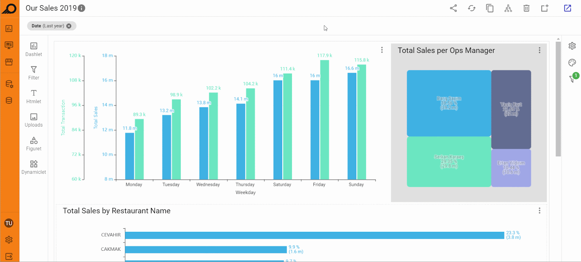This screenshot has height=262, width=581.
Task: Click the logout icon at the sidebar bottom
Action: click(x=9, y=257)
